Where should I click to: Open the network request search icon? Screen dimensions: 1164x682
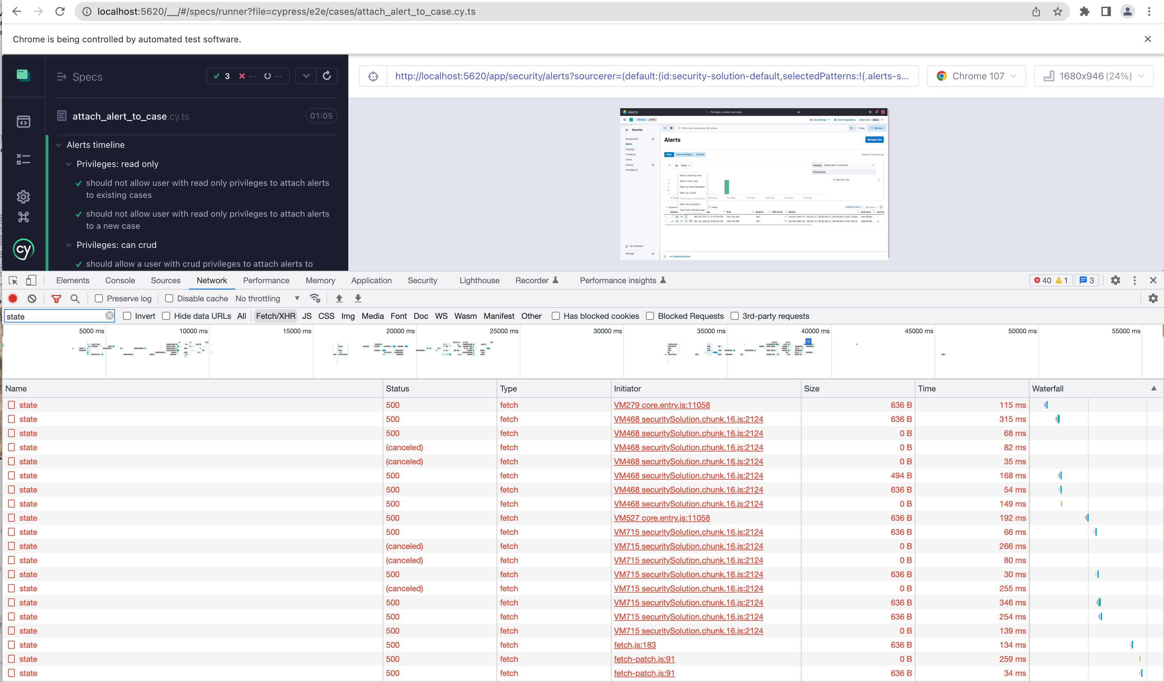(x=75, y=299)
